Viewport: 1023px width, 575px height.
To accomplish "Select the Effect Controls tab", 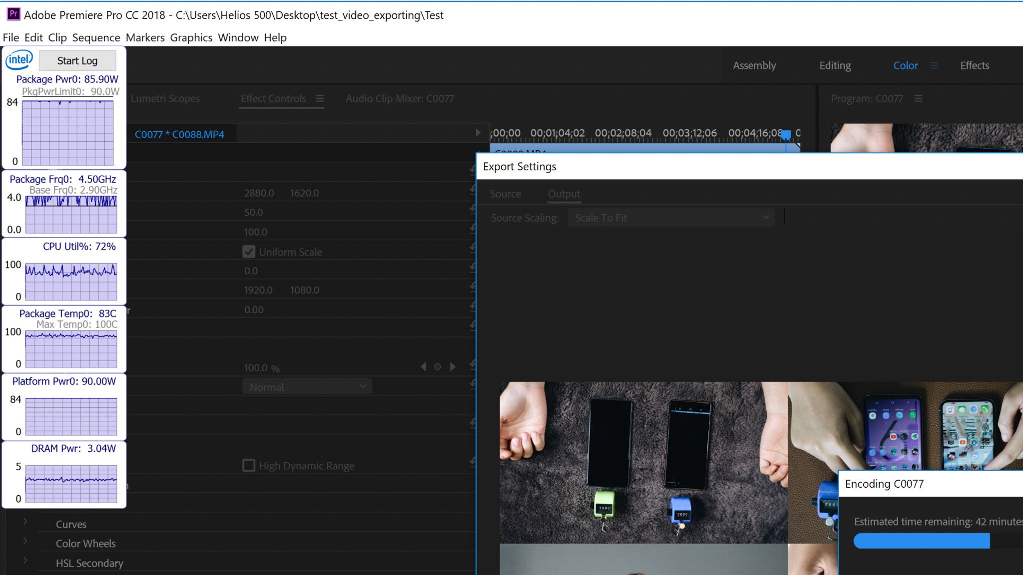I will (x=273, y=98).
